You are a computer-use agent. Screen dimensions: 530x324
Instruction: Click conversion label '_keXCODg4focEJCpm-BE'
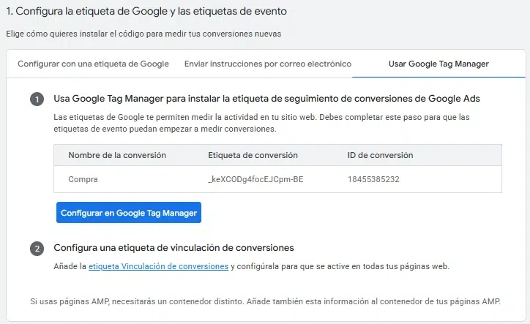[x=255, y=179]
